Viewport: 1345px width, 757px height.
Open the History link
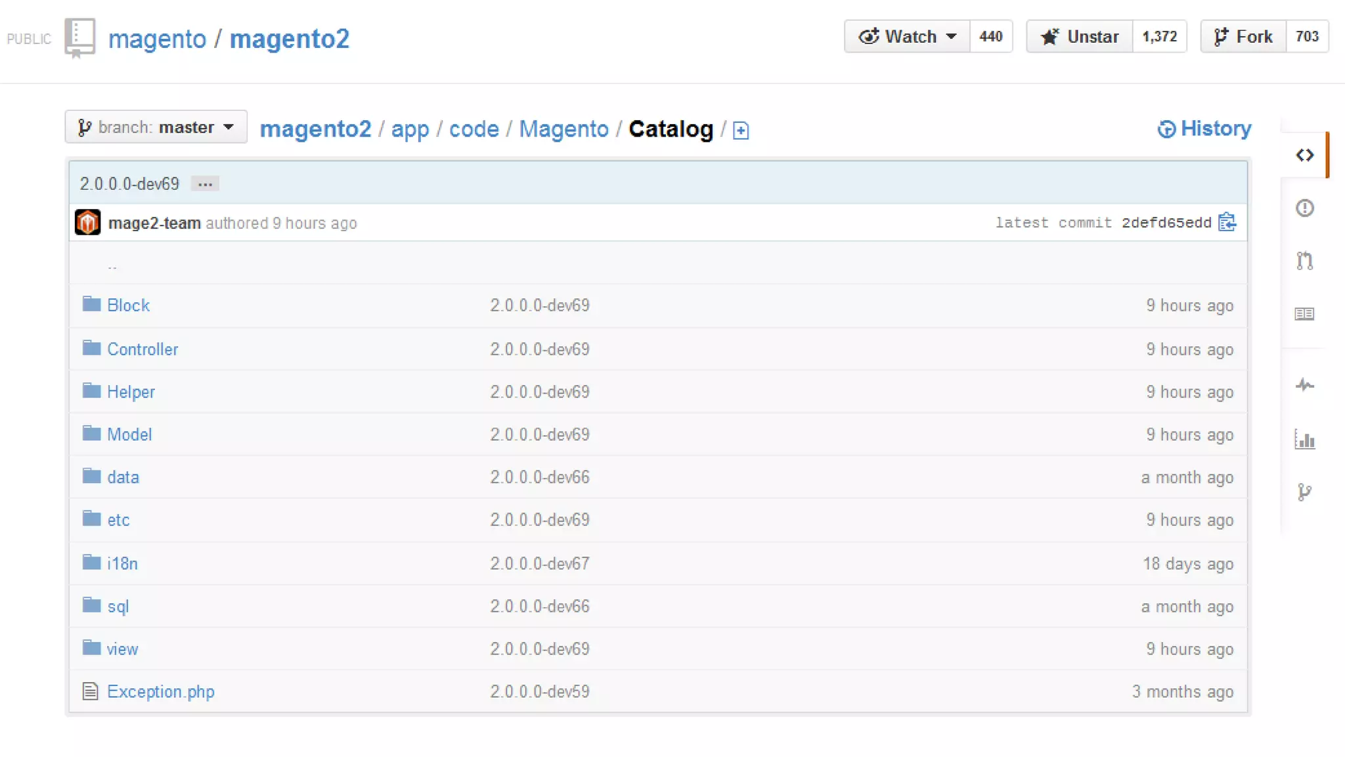(x=1204, y=129)
